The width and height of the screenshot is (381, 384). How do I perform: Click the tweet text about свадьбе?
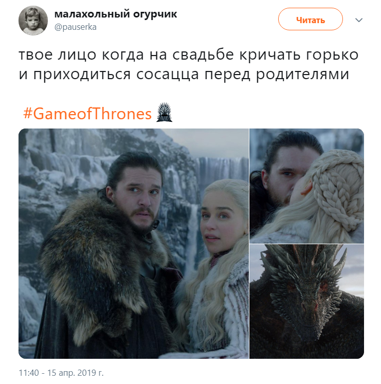pyautogui.click(x=188, y=64)
